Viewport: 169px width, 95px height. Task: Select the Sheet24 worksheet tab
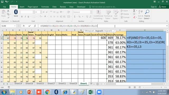point(18,84)
